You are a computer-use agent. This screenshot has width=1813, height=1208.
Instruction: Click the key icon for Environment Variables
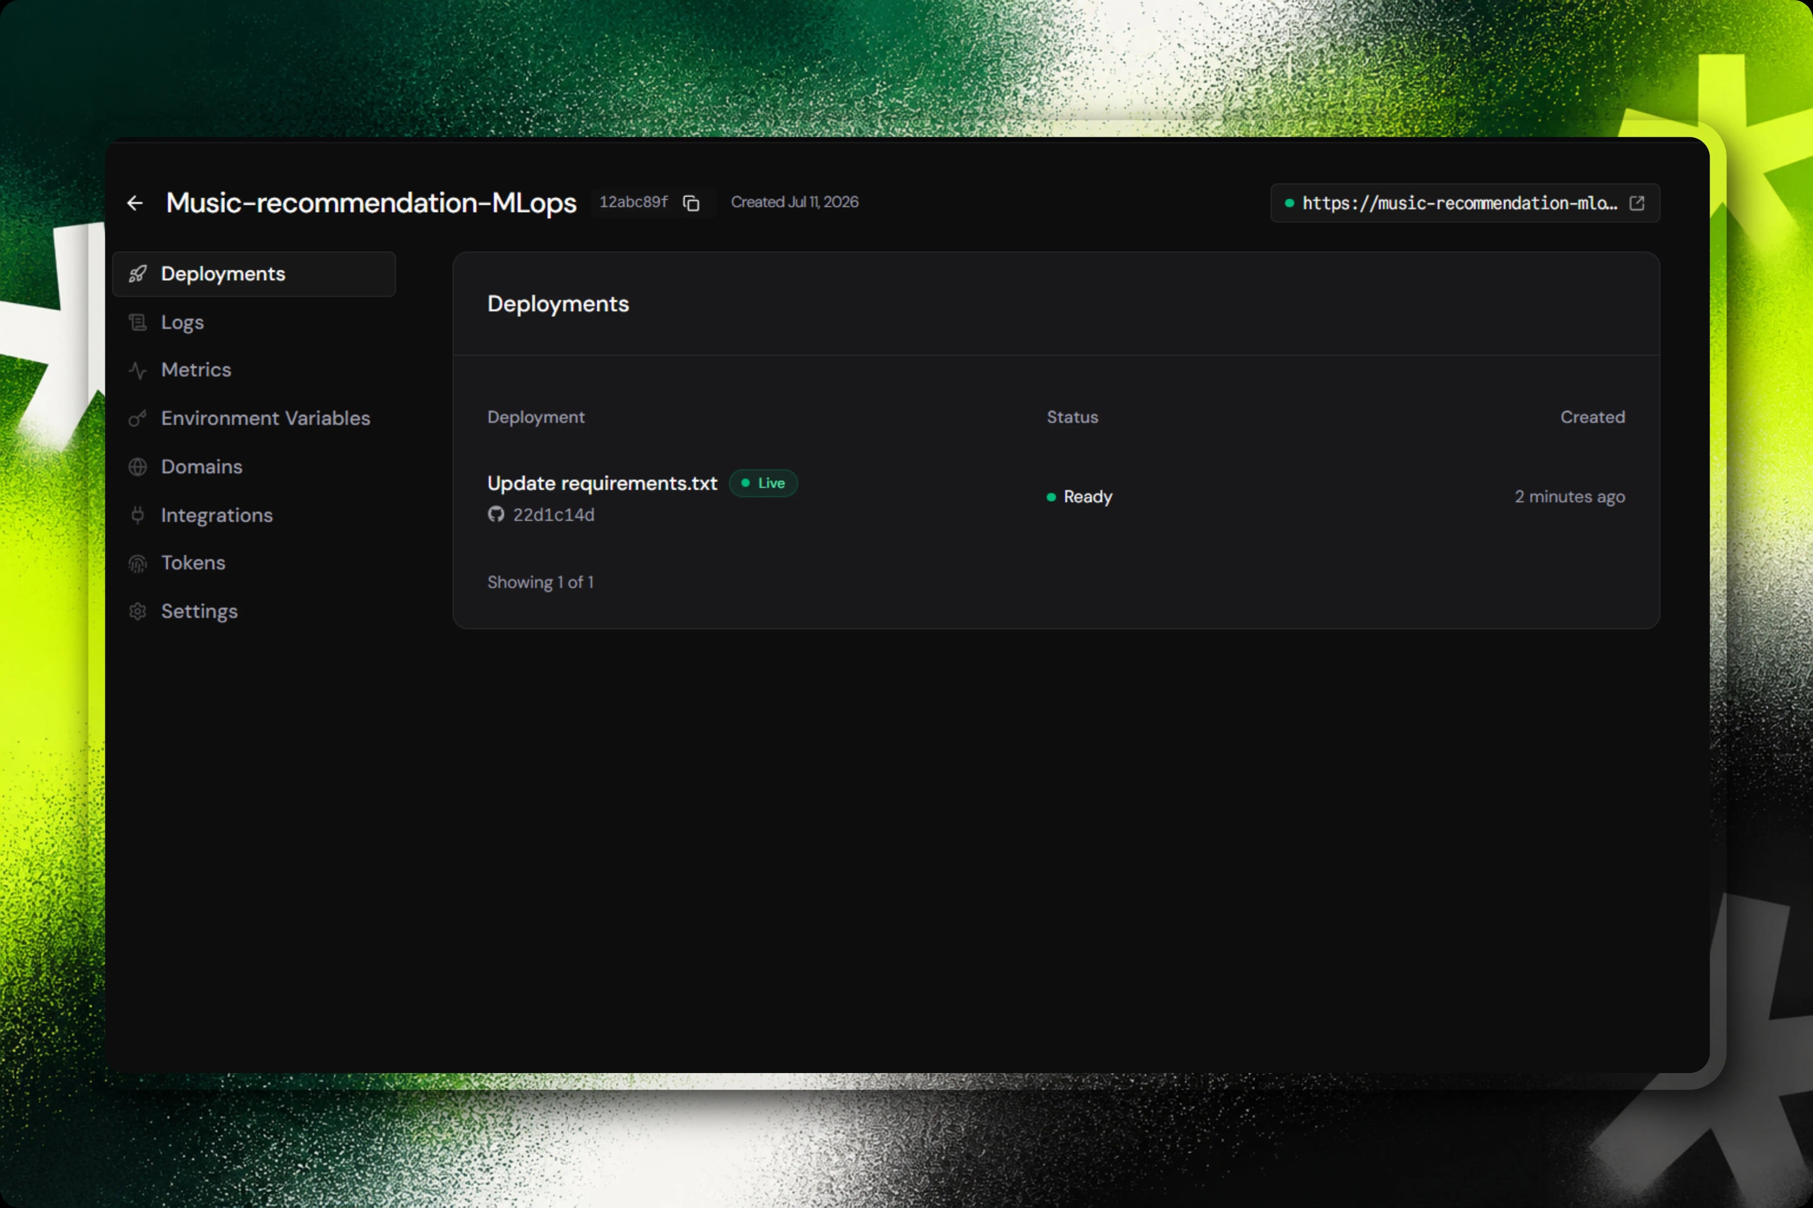click(137, 419)
